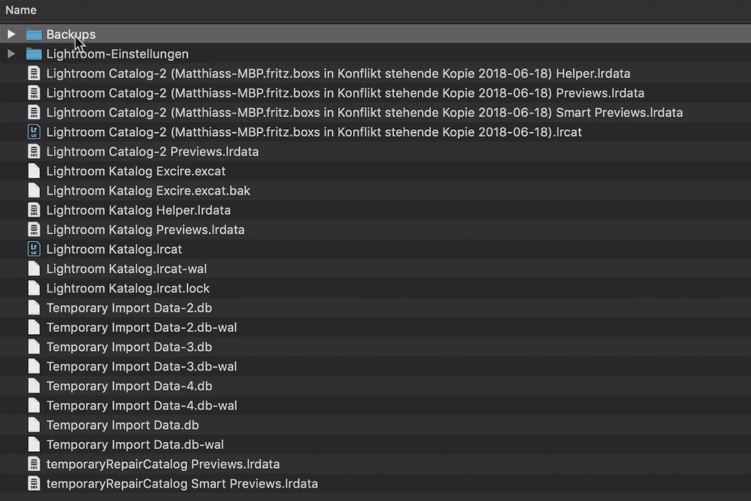Click icon of Temporary Import Data-3.db
Image resolution: width=751 pixels, height=501 pixels.
tap(34, 347)
